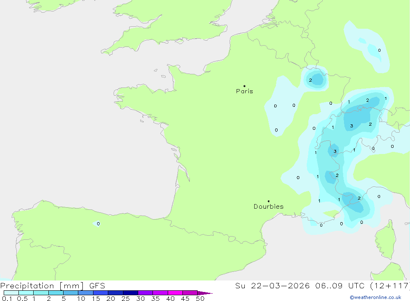Pick the 25–30 mm dark navy legend swatch
Viewport: 410px width, 301px height.
click(130, 293)
